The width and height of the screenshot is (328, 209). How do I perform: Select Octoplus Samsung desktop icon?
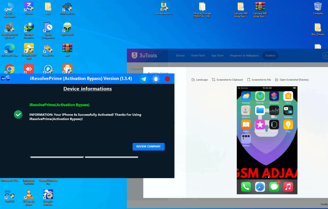48,197
